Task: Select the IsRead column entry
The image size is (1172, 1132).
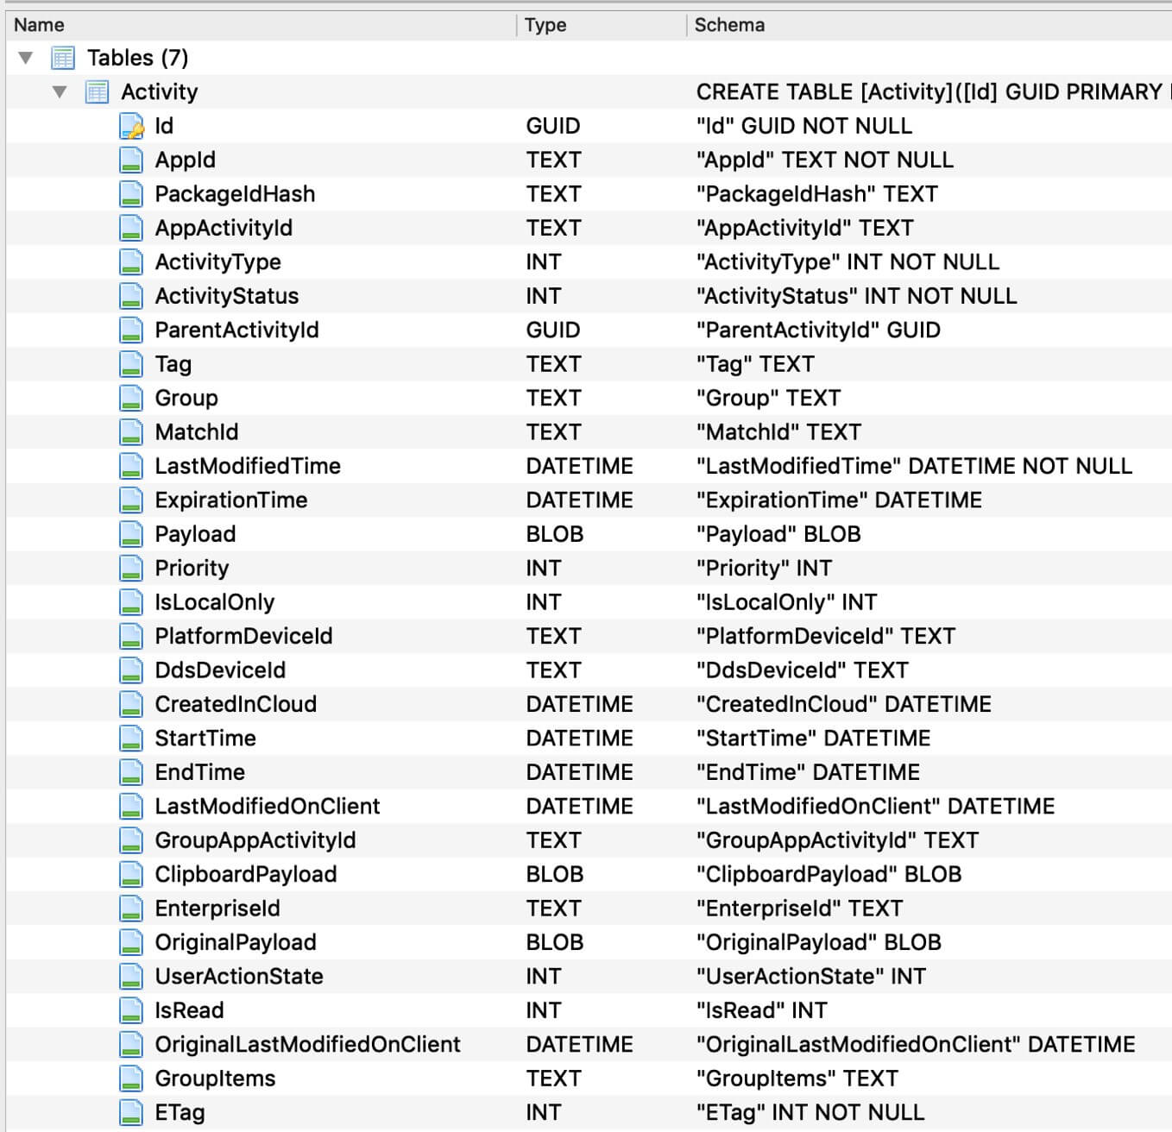Action: [x=189, y=1009]
